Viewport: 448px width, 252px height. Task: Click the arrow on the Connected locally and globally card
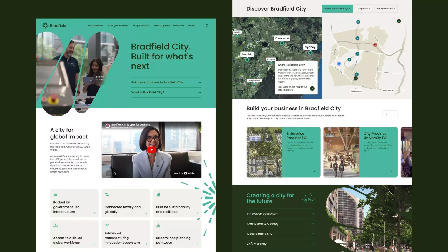coord(146,213)
